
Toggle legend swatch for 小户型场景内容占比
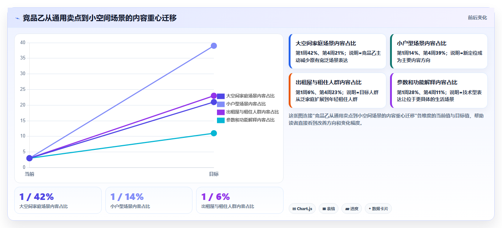(221, 104)
